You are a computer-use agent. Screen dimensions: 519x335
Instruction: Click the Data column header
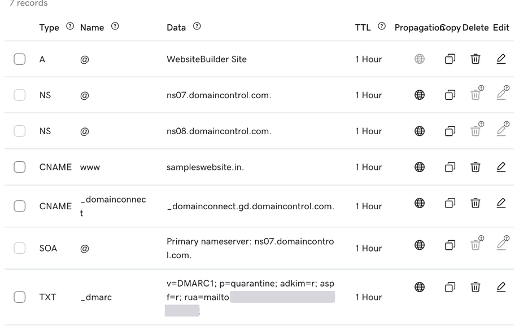click(x=176, y=28)
